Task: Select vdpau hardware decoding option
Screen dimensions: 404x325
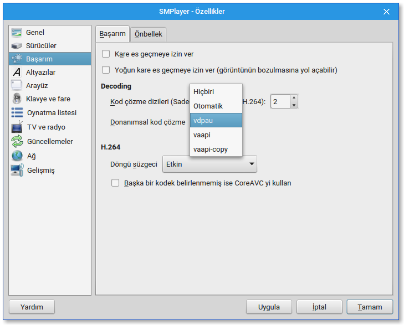Action: coord(216,121)
